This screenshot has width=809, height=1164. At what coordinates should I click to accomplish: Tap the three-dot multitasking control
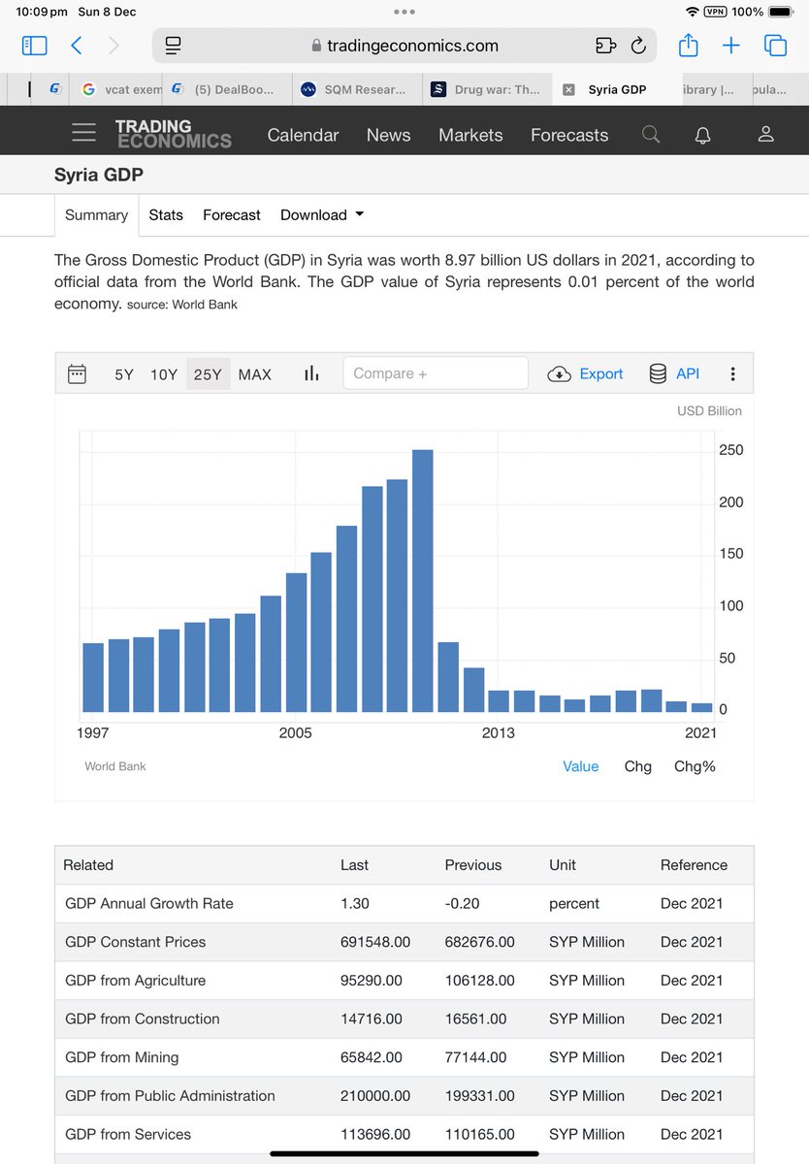pos(404,12)
